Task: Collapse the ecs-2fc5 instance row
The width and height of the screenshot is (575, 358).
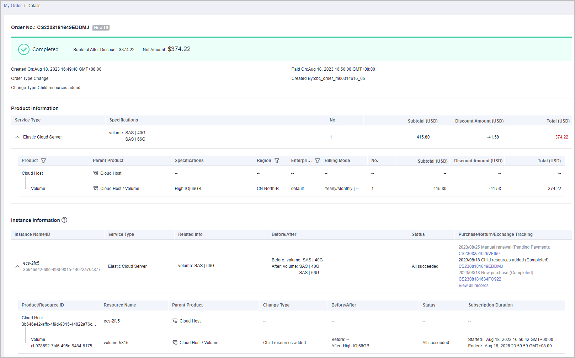Action: click(x=17, y=266)
